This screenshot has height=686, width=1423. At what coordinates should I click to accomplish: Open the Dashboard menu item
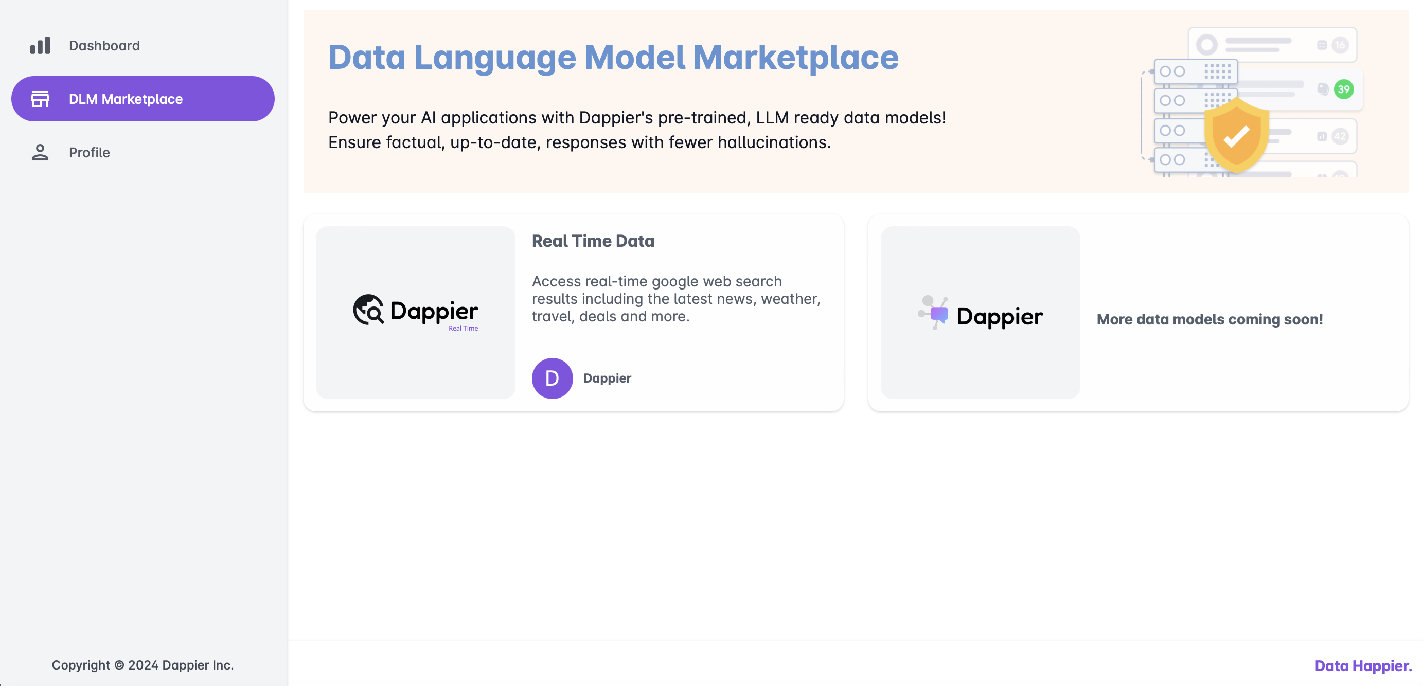point(104,45)
